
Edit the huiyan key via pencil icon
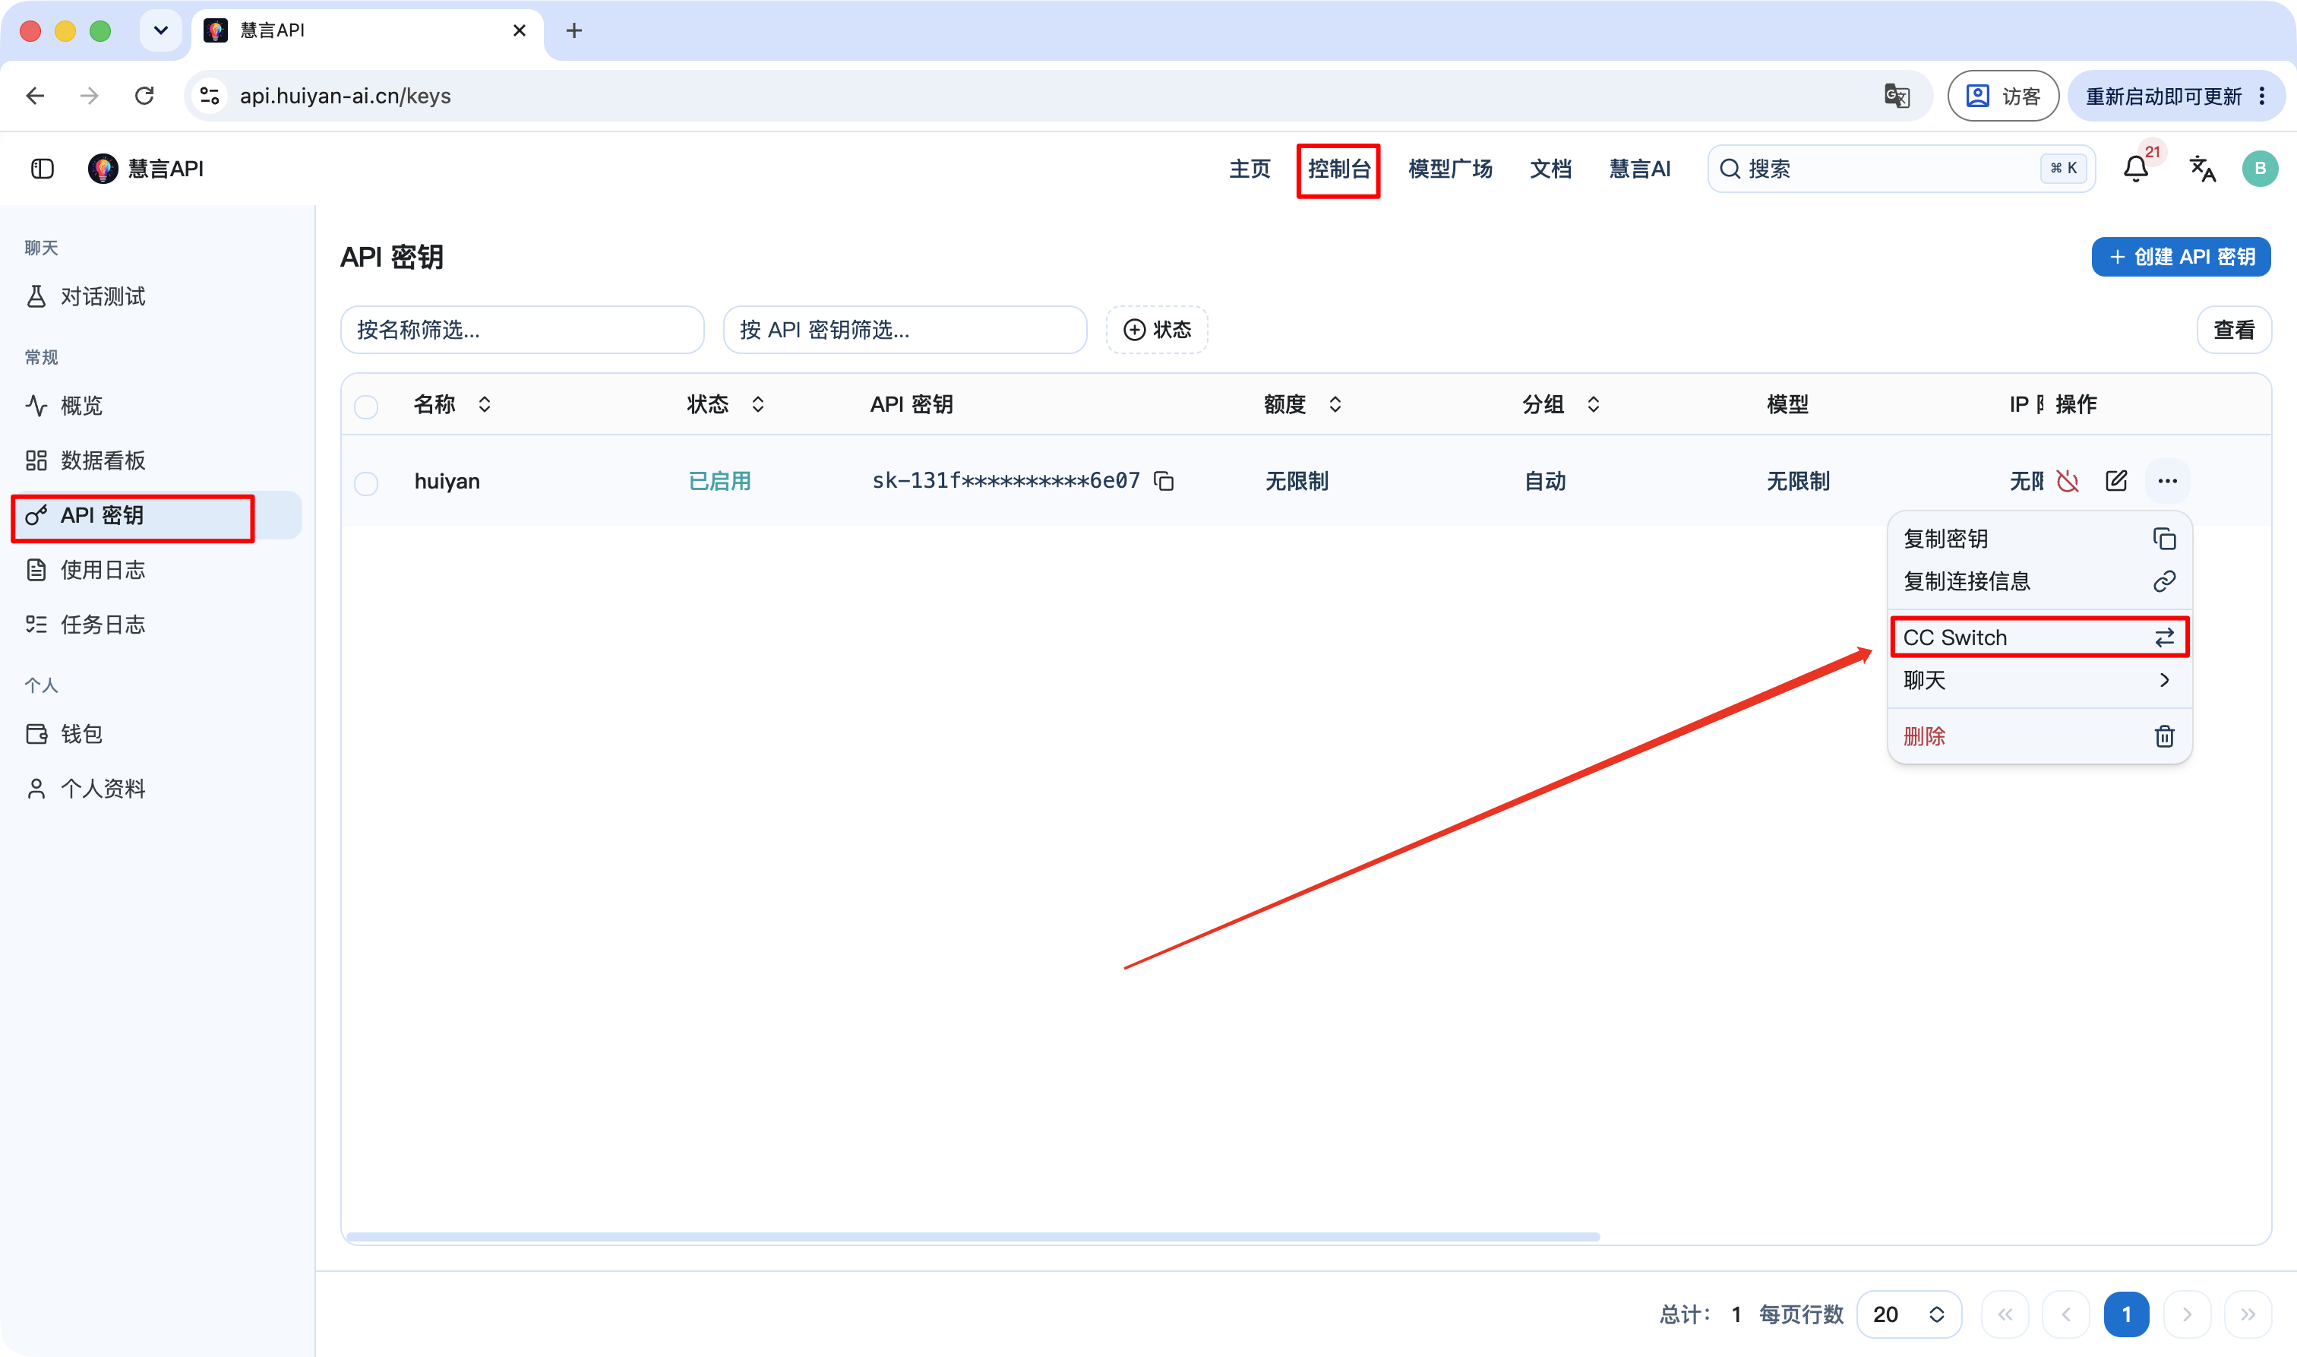click(2116, 481)
